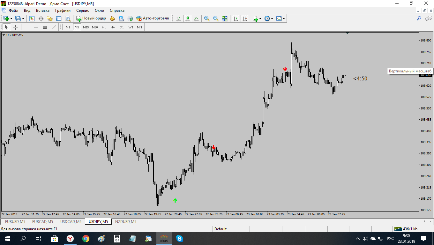This screenshot has height=245, width=434.
Task: Expand the new chart dropdown arrow
Action: pyautogui.click(x=11, y=19)
